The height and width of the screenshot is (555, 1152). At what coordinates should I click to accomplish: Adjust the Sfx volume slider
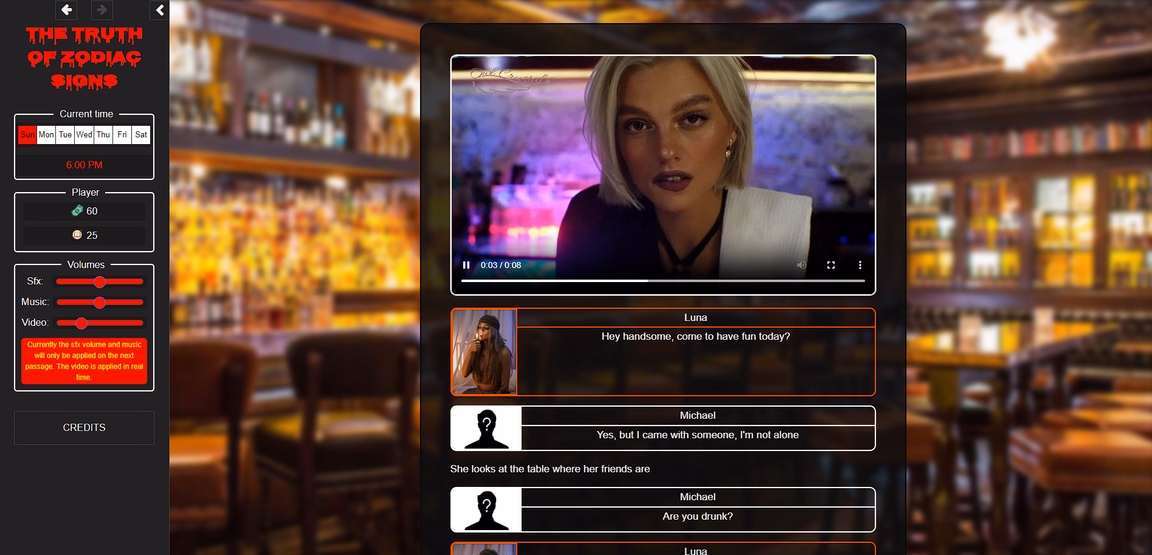coord(100,281)
